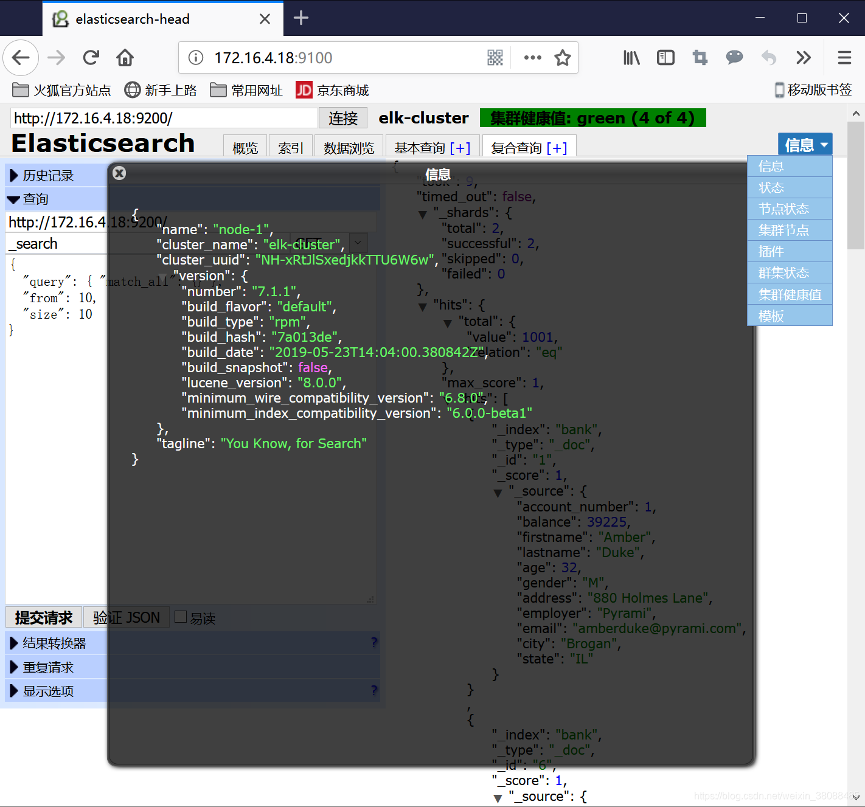Image resolution: width=865 pixels, height=807 pixels.
Task: Click the scrollbar up arrow
Action: tap(856, 113)
